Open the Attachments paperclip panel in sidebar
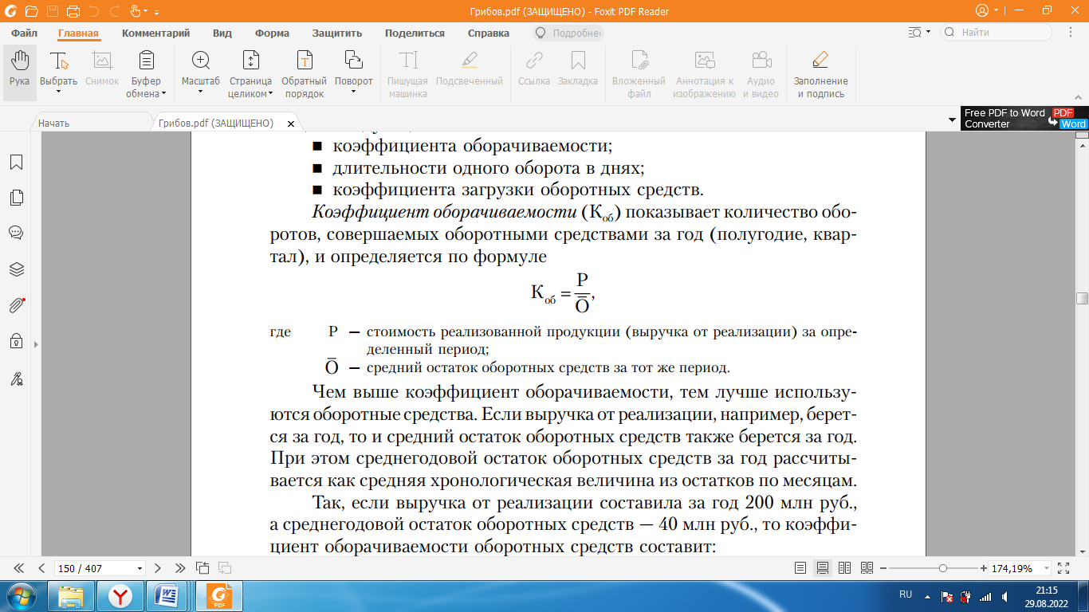The image size is (1089, 612). [16, 305]
